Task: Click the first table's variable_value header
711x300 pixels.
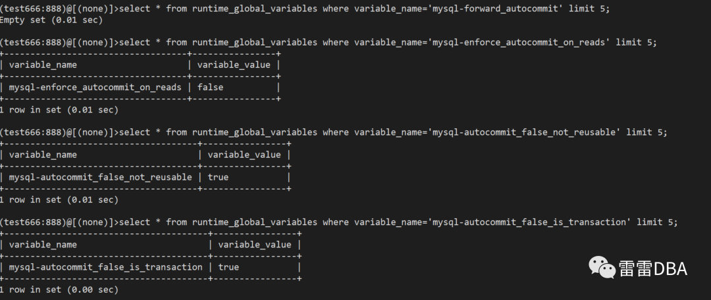Action: [234, 65]
